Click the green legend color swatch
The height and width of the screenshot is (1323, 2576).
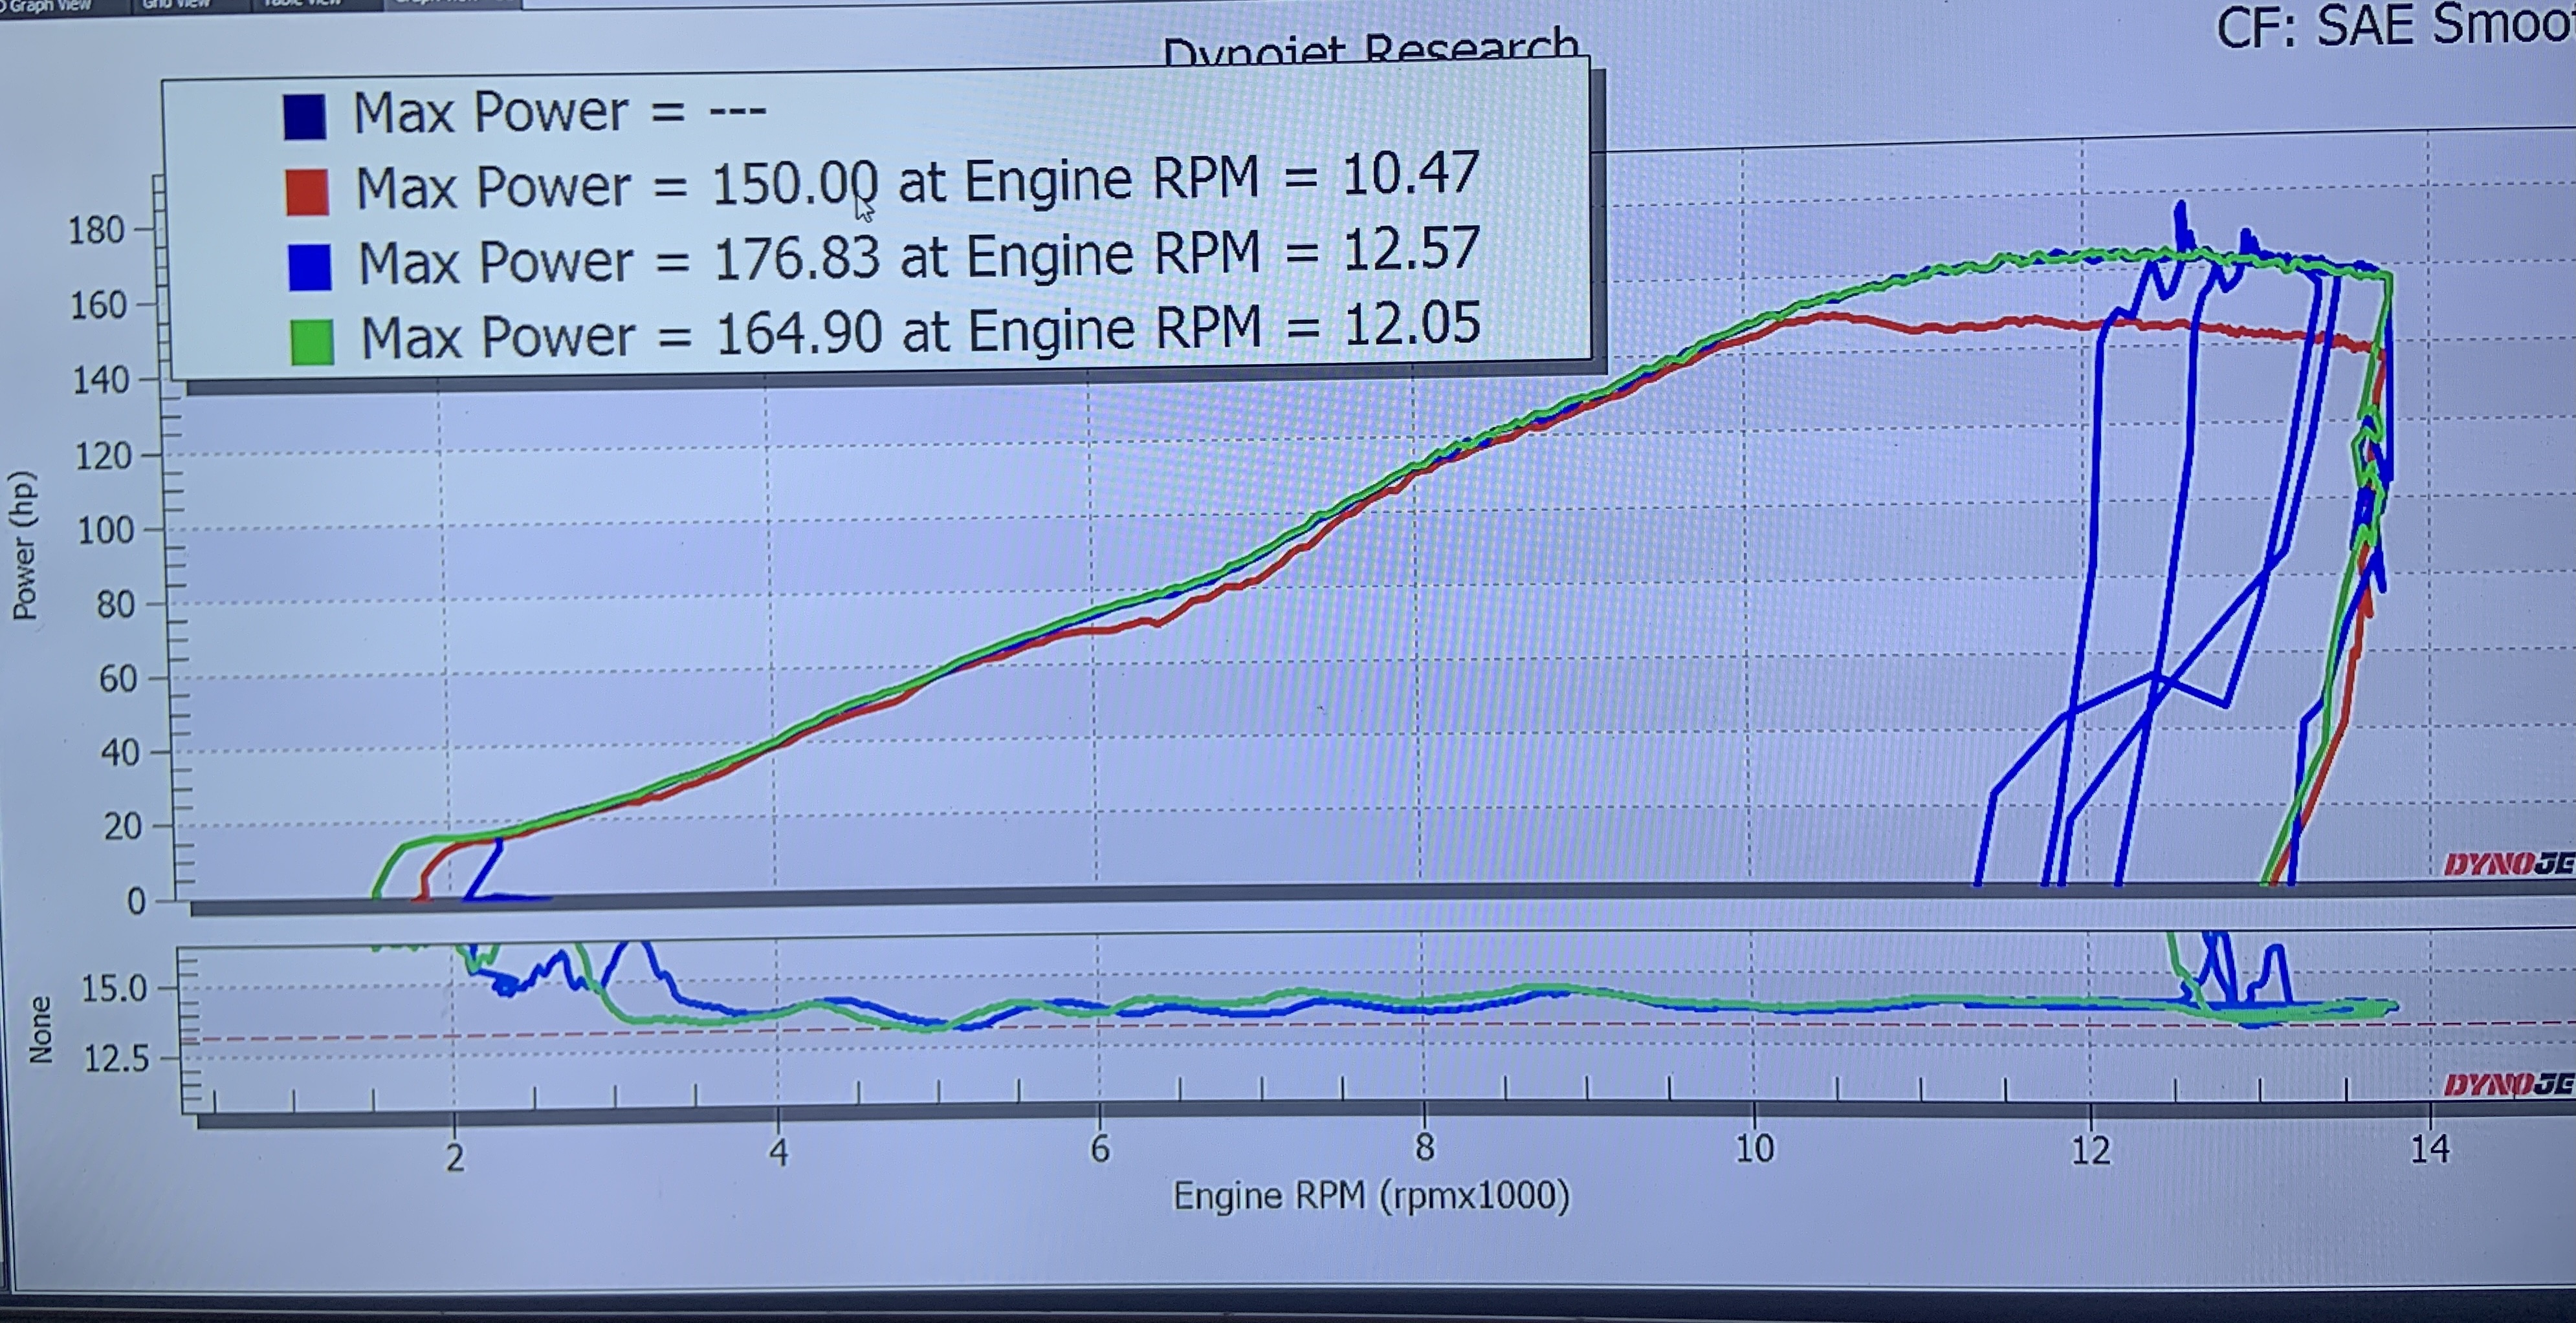(x=311, y=341)
